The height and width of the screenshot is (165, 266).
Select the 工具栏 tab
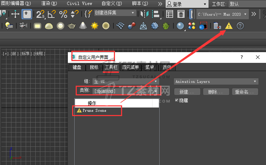pyautogui.click(x=111, y=67)
